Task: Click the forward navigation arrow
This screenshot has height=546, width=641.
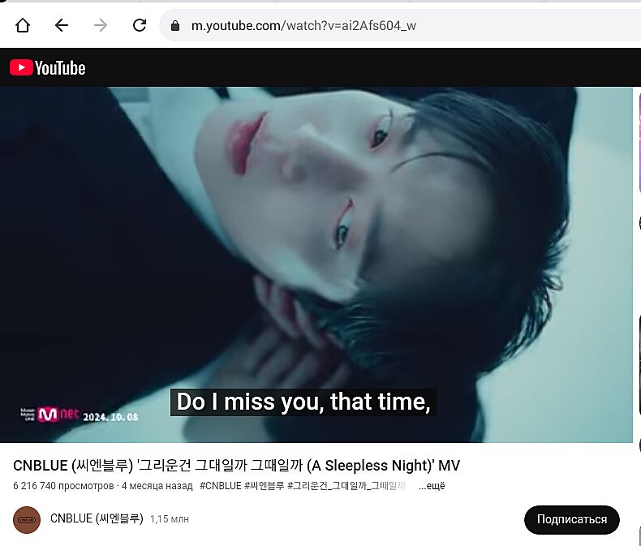Action: point(100,25)
